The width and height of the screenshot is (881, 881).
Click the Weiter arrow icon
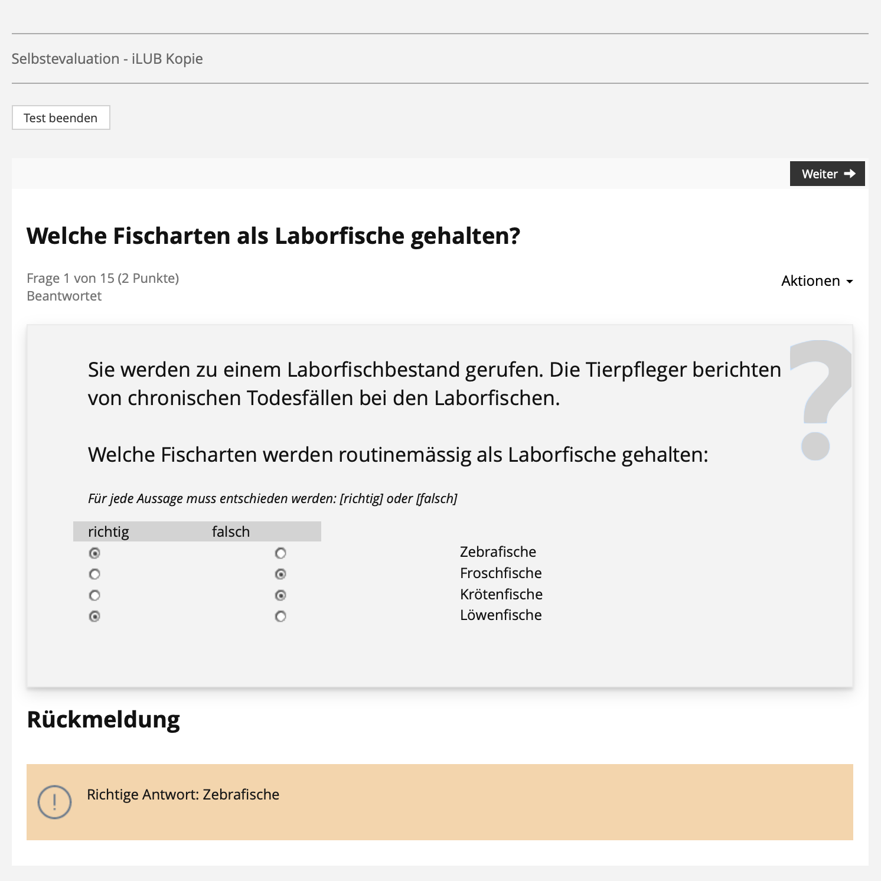[x=850, y=174]
